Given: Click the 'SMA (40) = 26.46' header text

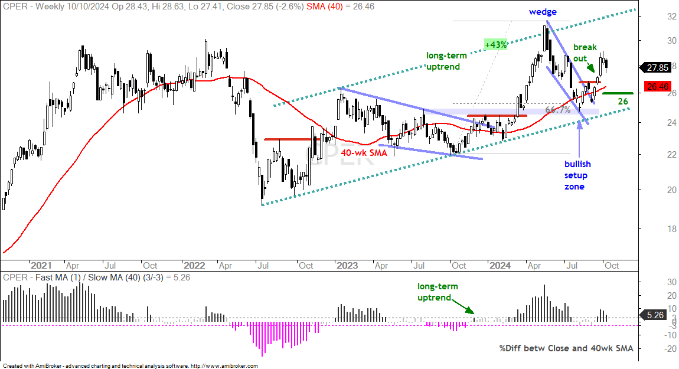Looking at the screenshot, I should pos(339,6).
